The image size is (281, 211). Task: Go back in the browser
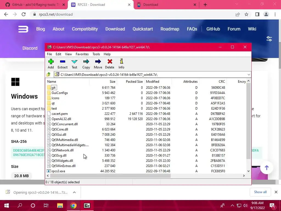click(6, 14)
